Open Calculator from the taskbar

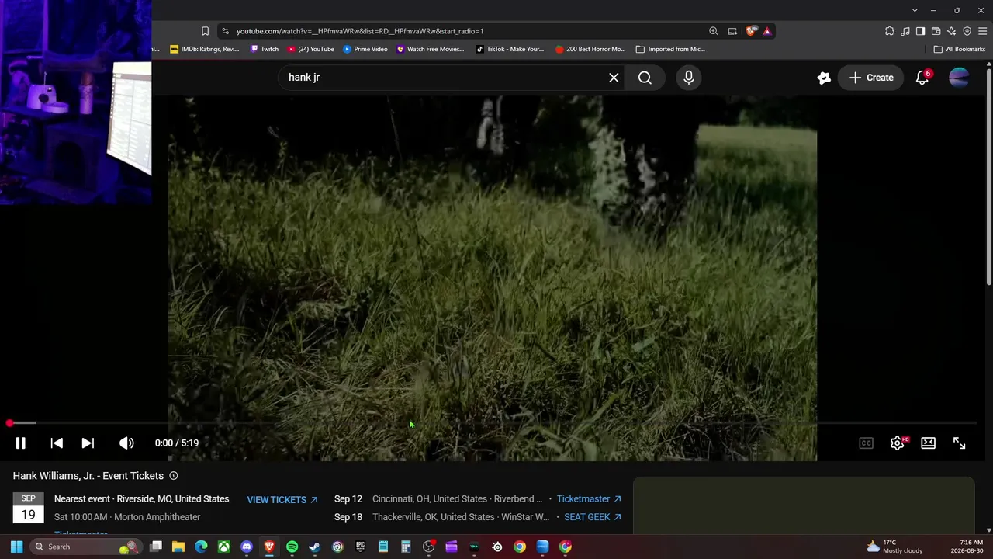[x=406, y=547]
